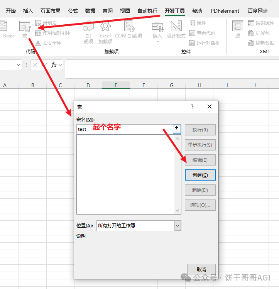279x289 pixels.
Task: Open the PDFelement ribbon tab
Action: click(x=225, y=11)
